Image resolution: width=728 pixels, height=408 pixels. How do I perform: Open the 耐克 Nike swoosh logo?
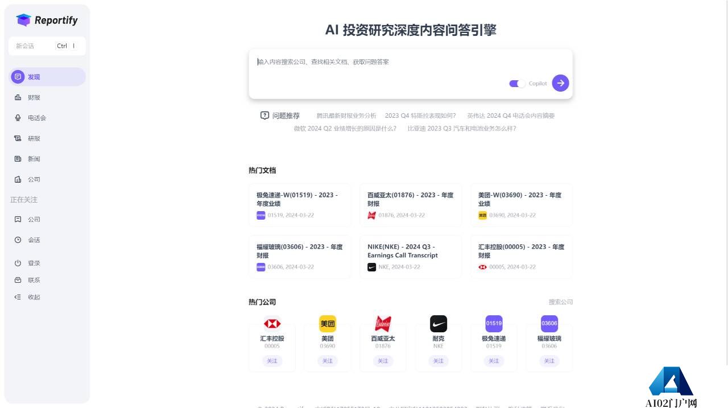(x=439, y=324)
